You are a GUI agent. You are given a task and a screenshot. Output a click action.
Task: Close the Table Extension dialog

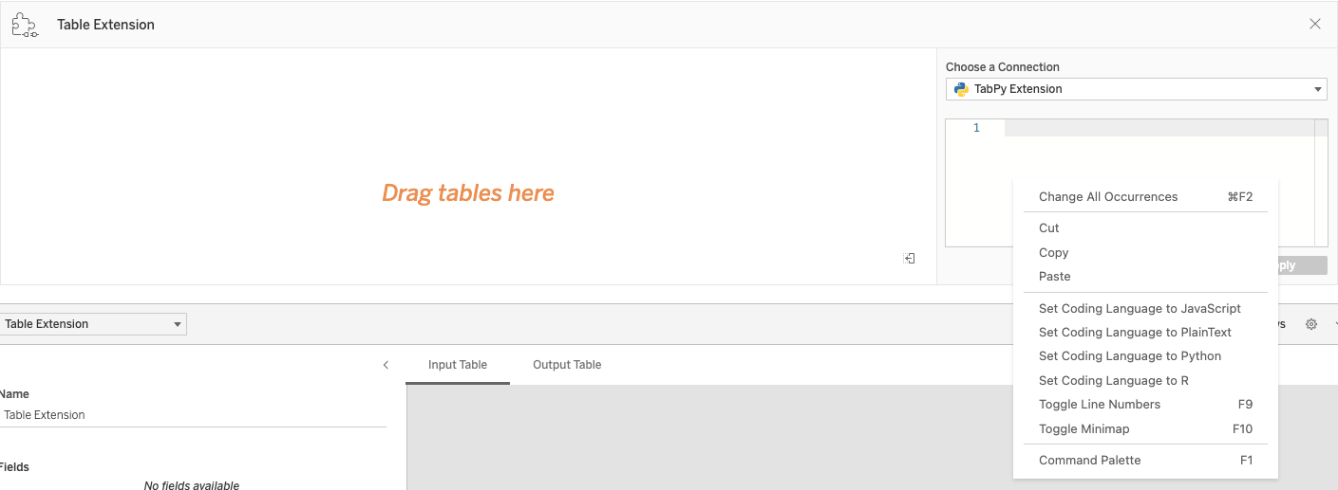pyautogui.click(x=1315, y=25)
